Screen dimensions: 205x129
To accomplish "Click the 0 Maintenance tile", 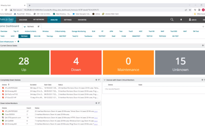I will tap(128, 63).
